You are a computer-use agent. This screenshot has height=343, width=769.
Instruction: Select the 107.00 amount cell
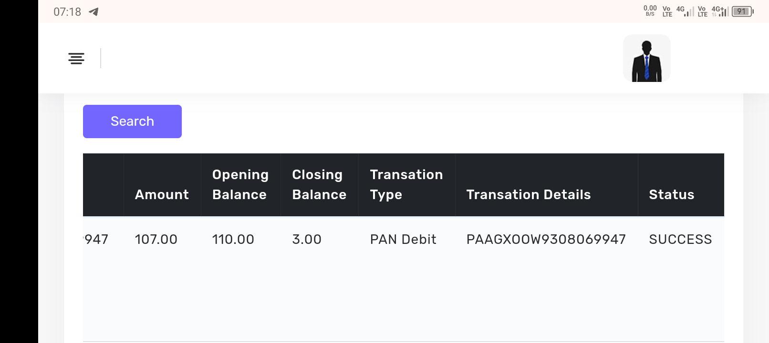156,239
